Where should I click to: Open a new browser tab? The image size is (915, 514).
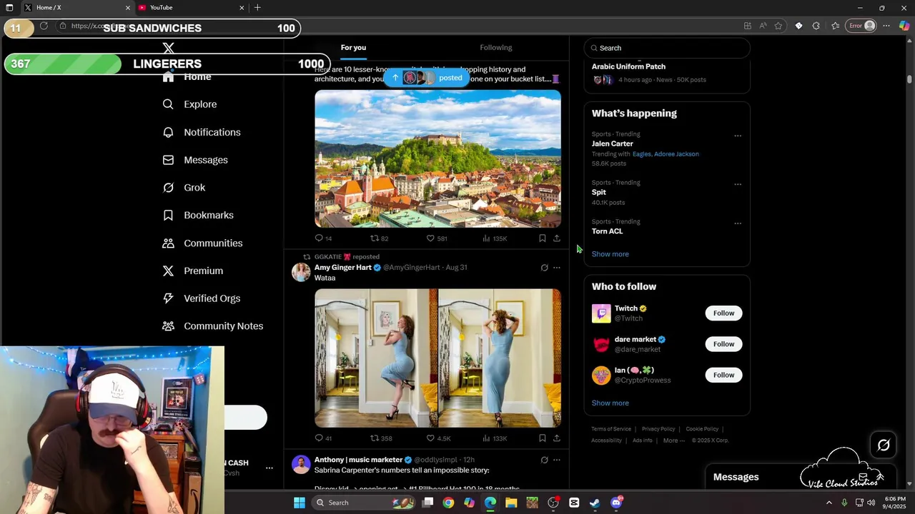pyautogui.click(x=257, y=8)
